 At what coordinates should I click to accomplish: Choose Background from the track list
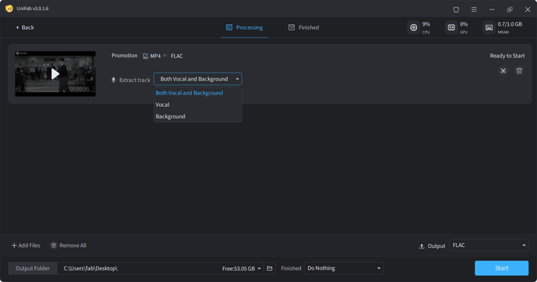point(170,117)
